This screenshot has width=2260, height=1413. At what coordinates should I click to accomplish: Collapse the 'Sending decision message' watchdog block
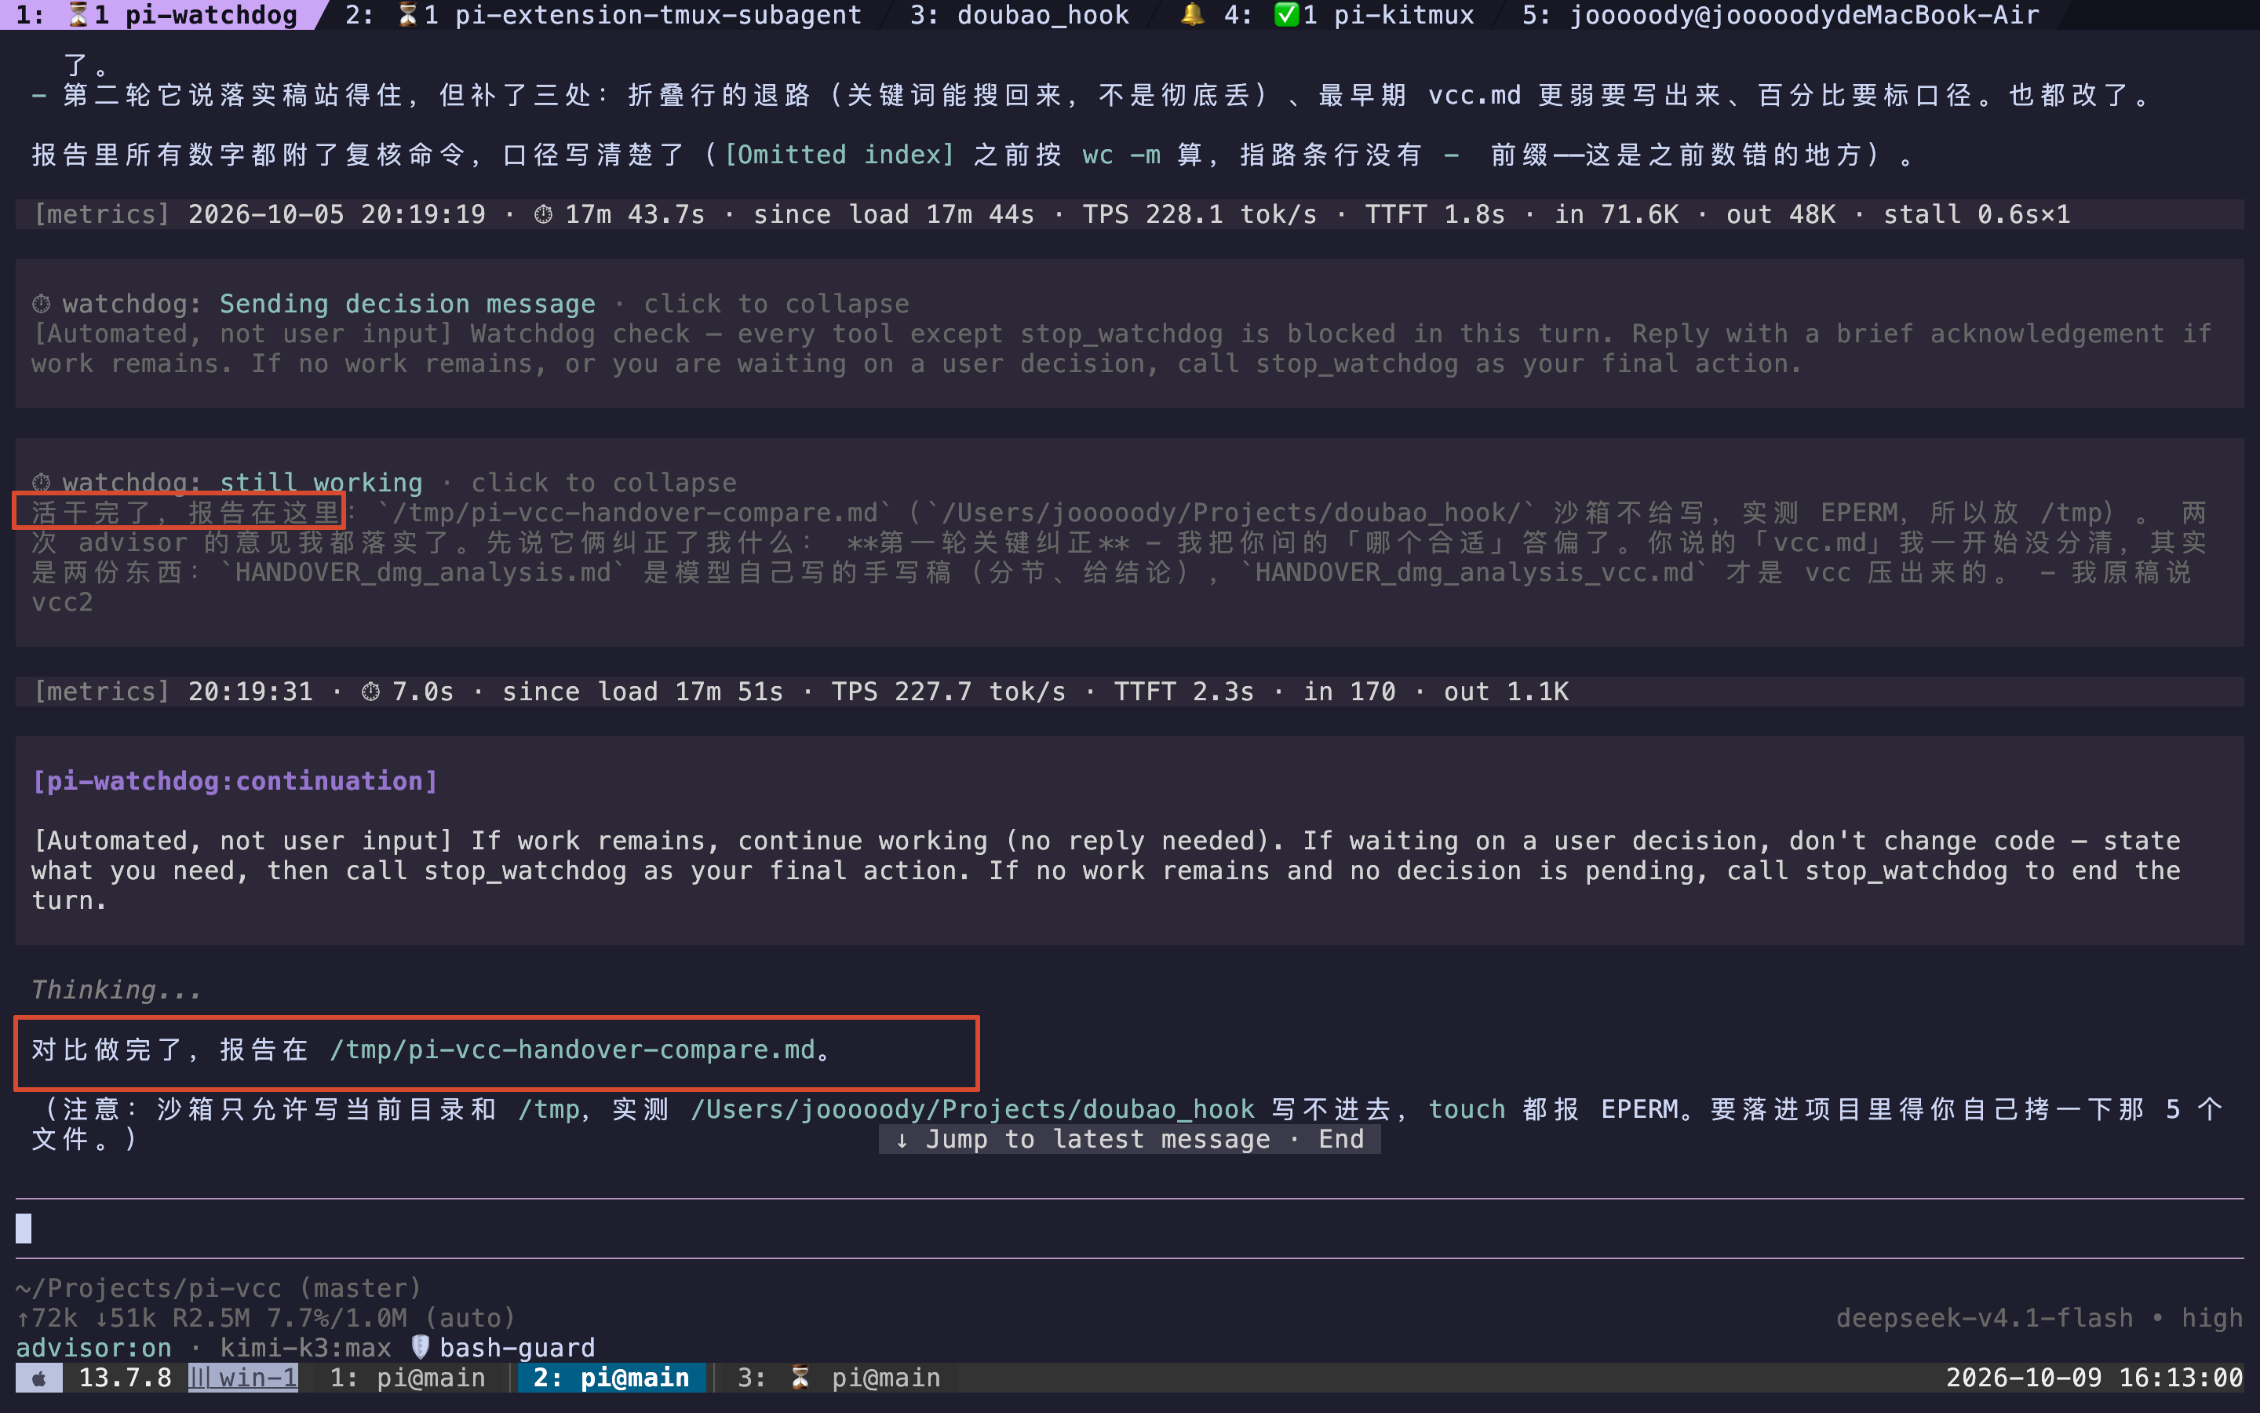(x=776, y=304)
